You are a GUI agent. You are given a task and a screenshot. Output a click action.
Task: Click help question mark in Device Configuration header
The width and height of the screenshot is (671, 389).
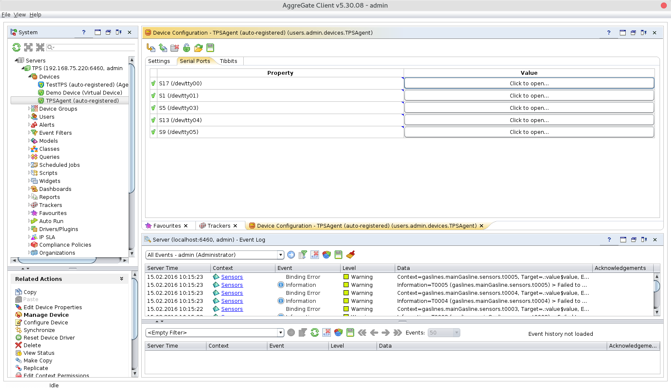pos(609,33)
